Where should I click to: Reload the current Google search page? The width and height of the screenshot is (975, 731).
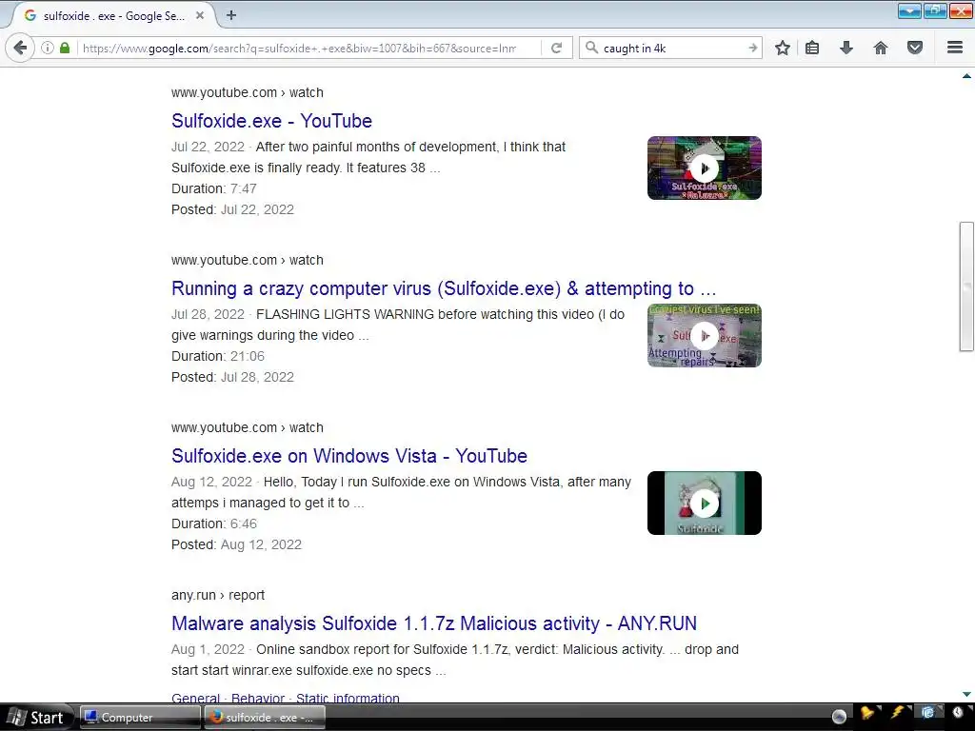pos(556,48)
